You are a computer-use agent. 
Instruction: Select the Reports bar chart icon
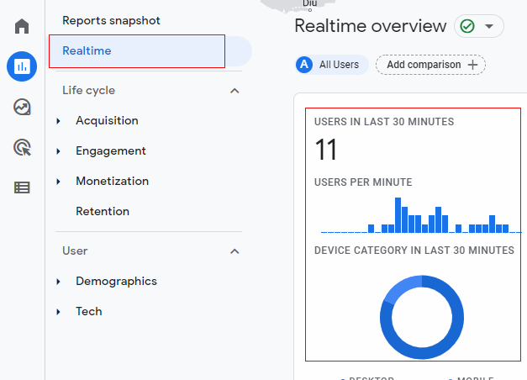tap(22, 66)
